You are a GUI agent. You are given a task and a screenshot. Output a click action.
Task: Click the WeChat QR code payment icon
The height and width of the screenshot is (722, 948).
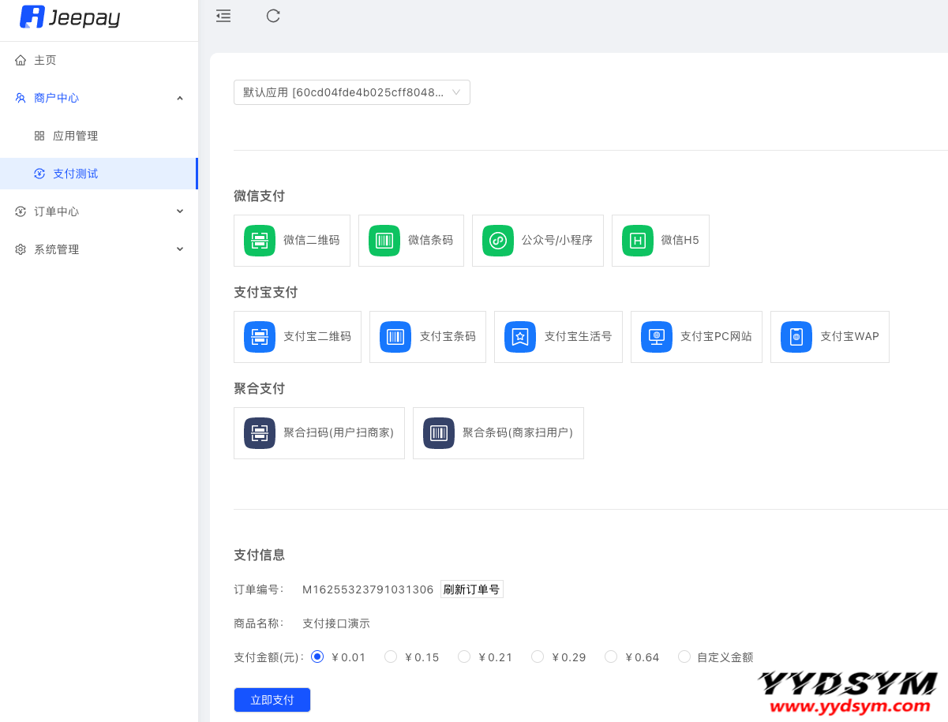[x=259, y=241]
